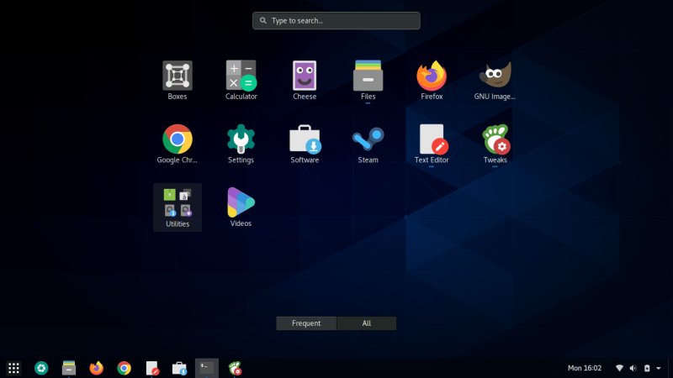Open Text Editor from the app grid
The image size is (673, 378).
tap(432, 139)
